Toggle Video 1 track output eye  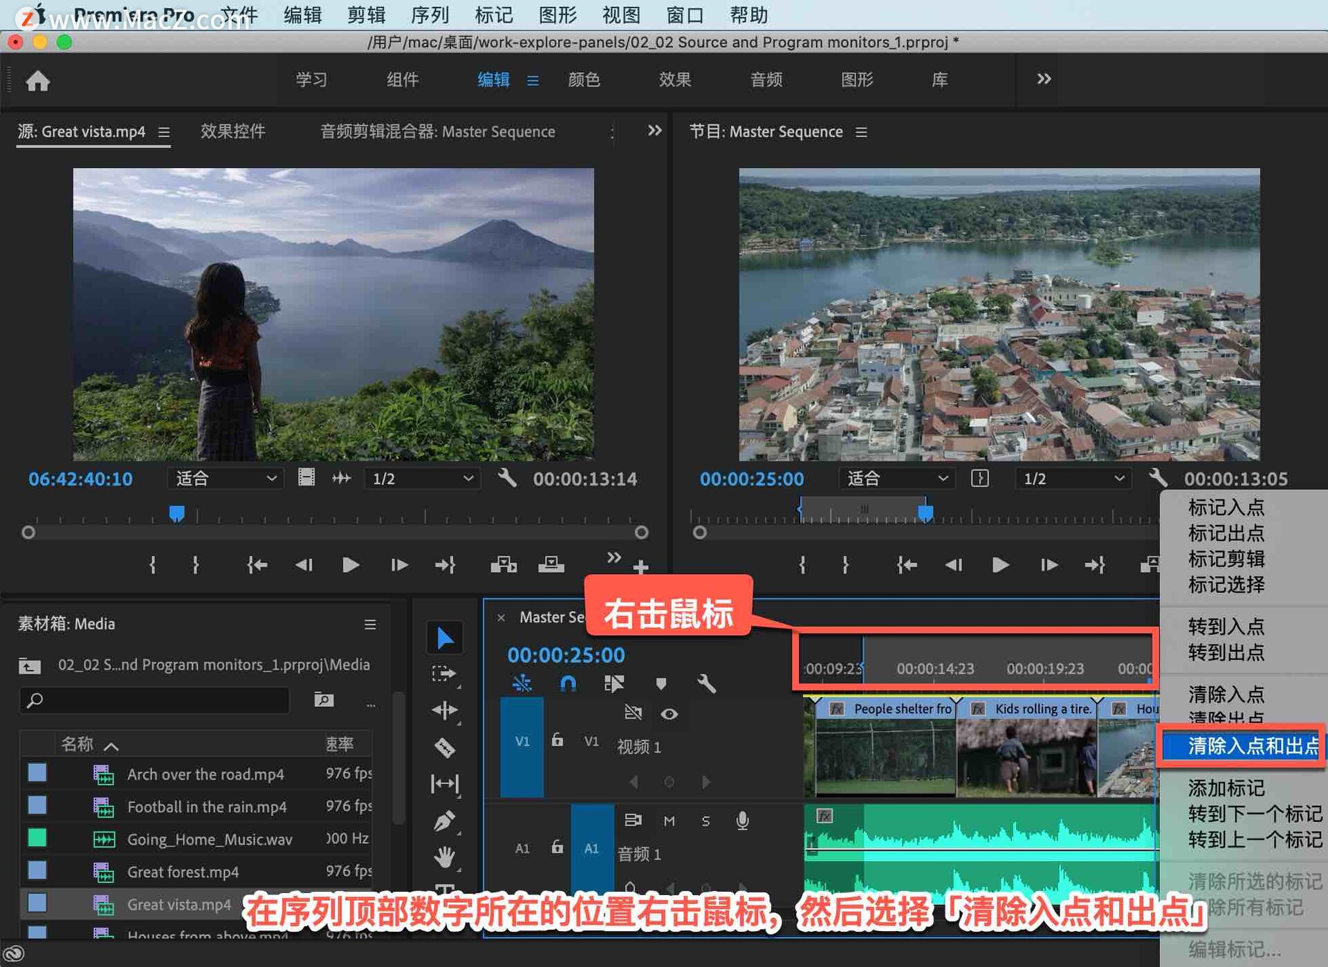click(x=669, y=714)
